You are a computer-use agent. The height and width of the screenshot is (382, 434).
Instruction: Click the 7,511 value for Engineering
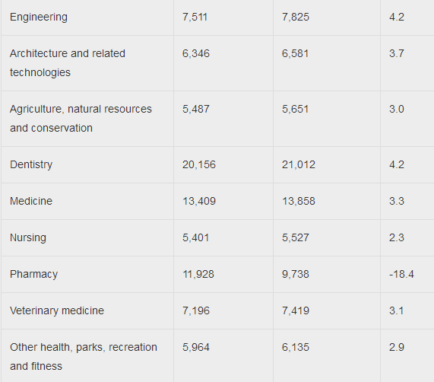[195, 17]
